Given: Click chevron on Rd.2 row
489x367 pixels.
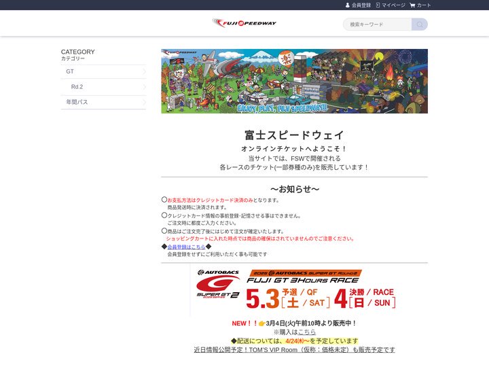Looking at the screenshot, I should (x=144, y=87).
